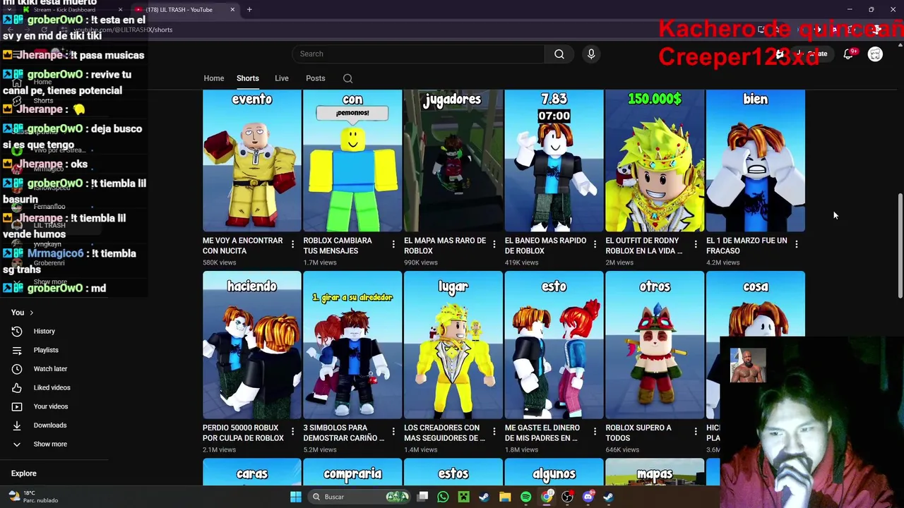
Task: Open more options for EL MAPA MAS RARO
Action: (494, 244)
